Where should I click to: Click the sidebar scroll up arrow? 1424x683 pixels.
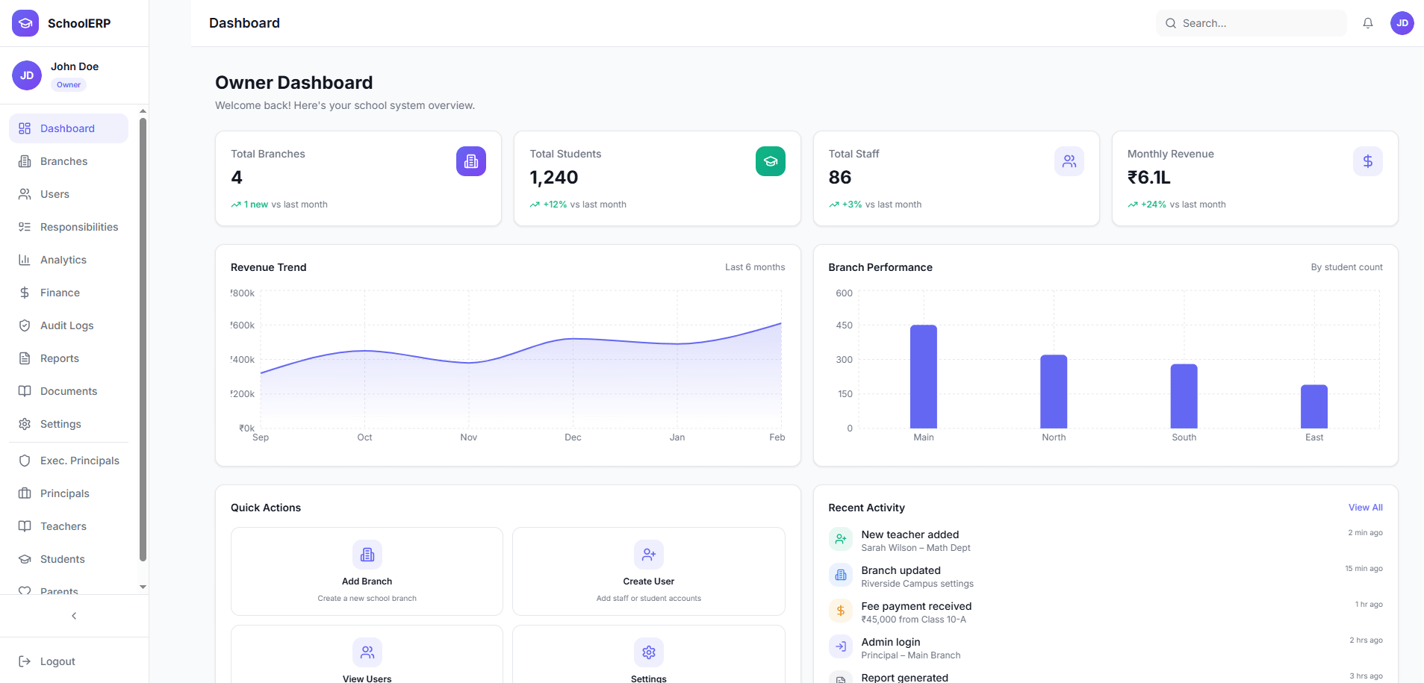(143, 111)
